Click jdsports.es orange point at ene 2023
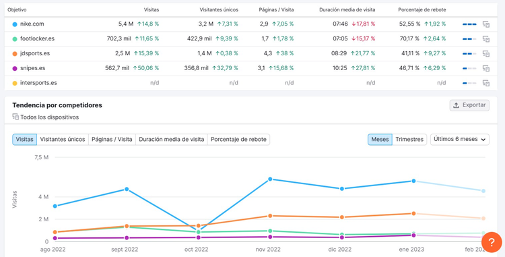The width and height of the screenshot is (505, 257). (x=413, y=213)
